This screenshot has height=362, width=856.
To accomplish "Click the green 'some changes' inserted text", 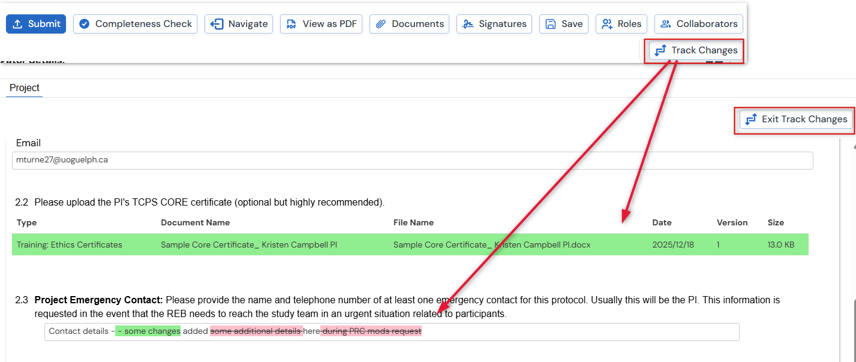I will pos(148,331).
